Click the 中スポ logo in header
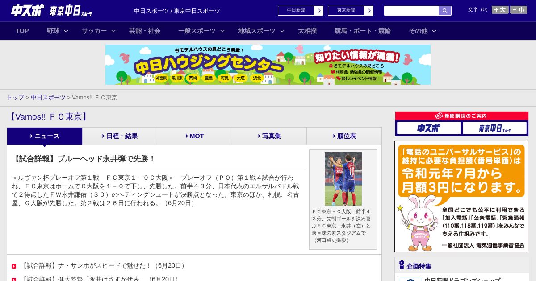Viewport: 536px width, 281px height. coord(27,10)
